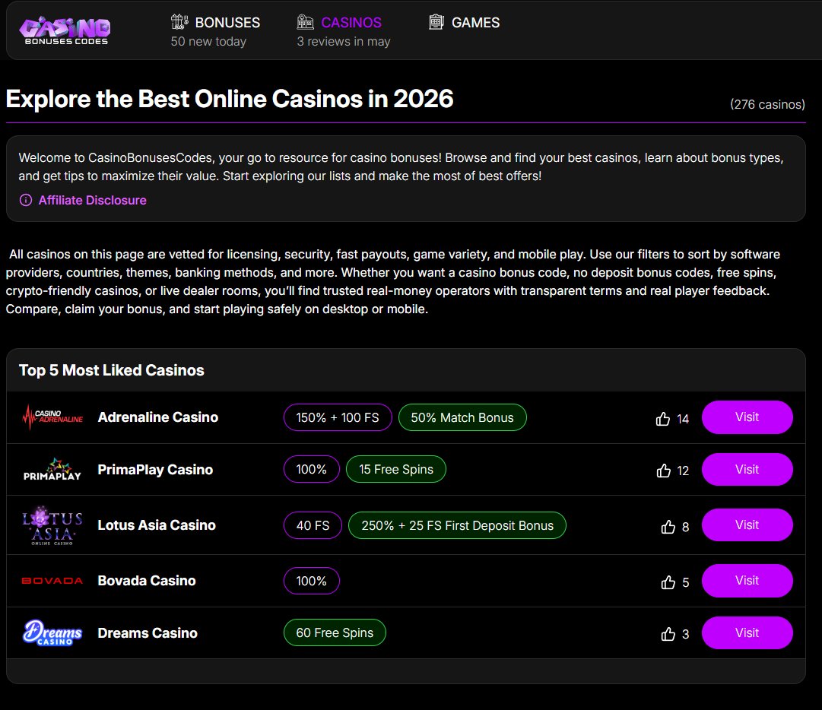Select the 150% + 100 FS bonus badge
Screen dimensions: 822x710
pos(338,417)
